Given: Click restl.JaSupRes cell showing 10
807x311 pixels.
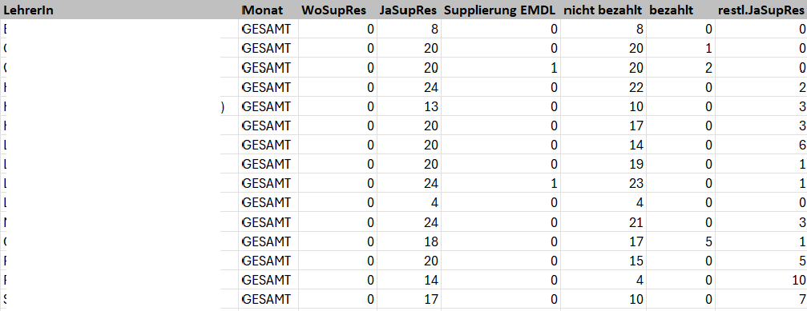Looking at the screenshot, I should tap(761, 280).
